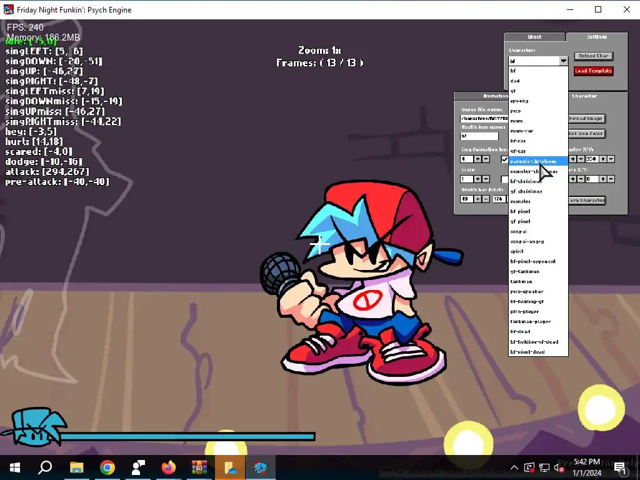Switch to Friday Night Funkin' taskbar icon
This screenshot has height=480, width=640.
click(261, 467)
